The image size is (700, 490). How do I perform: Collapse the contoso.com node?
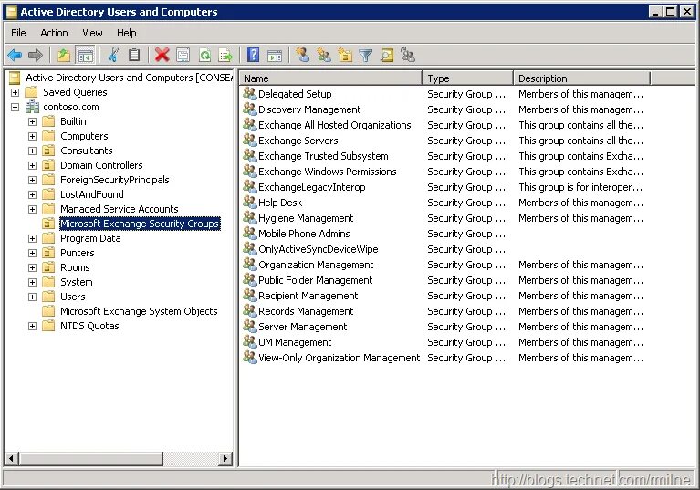(x=16, y=107)
